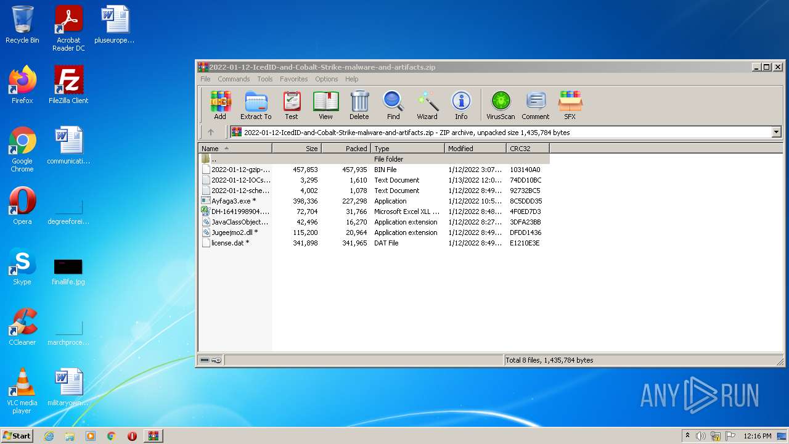The width and height of the screenshot is (789, 444).
Task: Launch VLC media player shortcut
Action: point(22,391)
